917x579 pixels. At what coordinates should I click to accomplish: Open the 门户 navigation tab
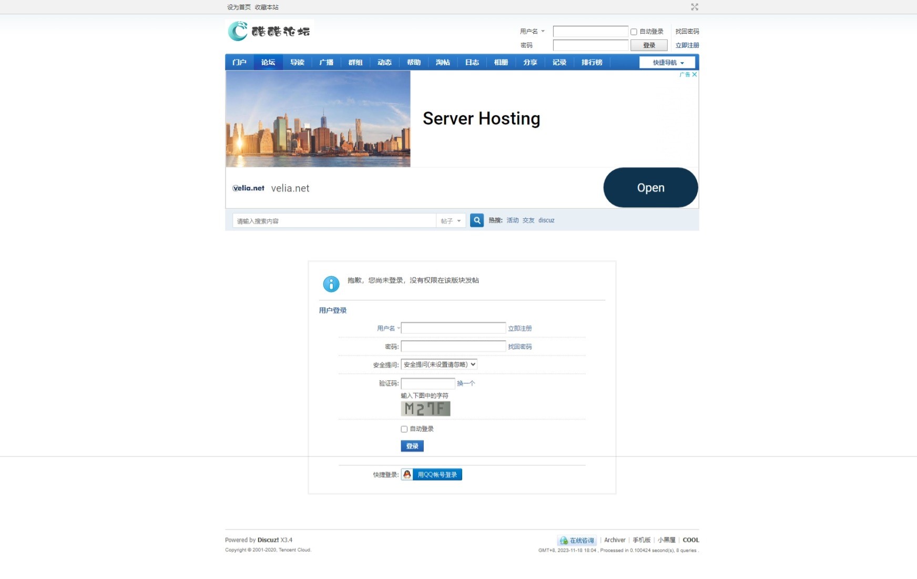[x=239, y=63]
